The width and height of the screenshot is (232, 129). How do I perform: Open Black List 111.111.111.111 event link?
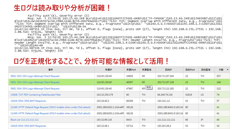pyautogui.click(x=24, y=120)
